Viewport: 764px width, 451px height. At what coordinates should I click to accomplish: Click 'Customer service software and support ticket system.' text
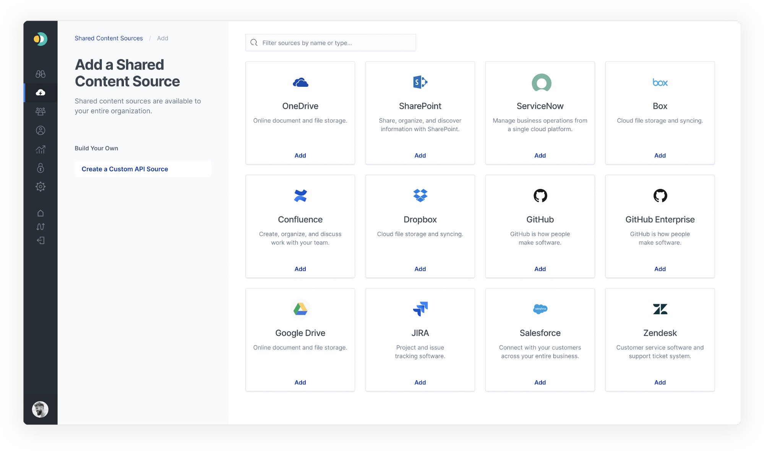660,352
